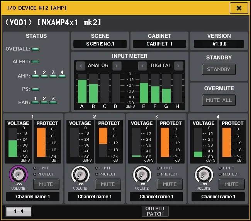The image size is (251, 221).
Task: Click input meter bar A
Action: pyautogui.click(x=82, y=88)
